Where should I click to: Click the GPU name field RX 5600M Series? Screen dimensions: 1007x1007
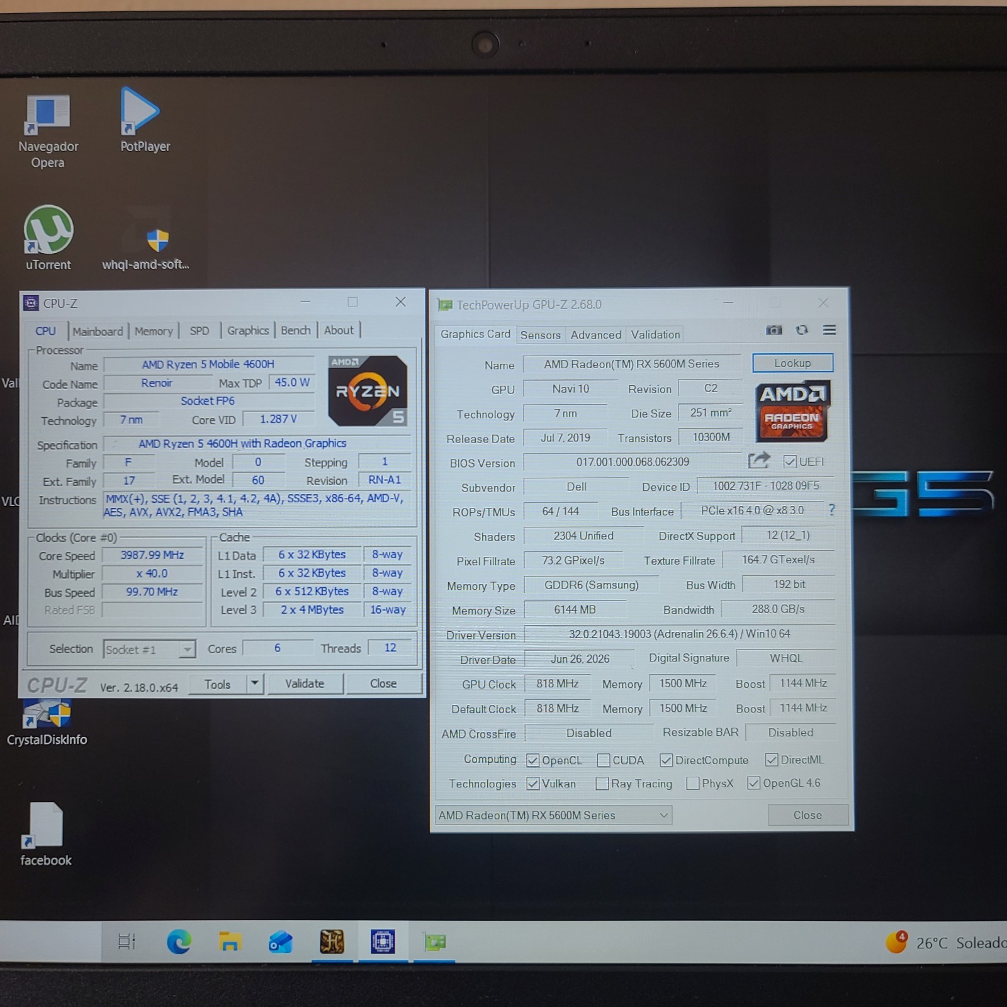pyautogui.click(x=632, y=364)
